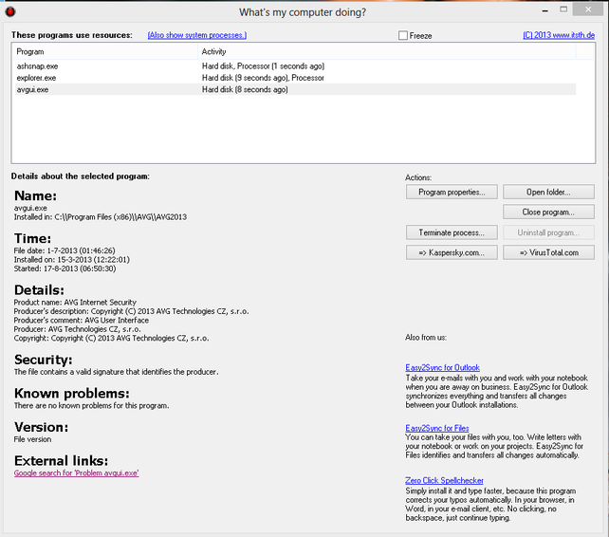
Task: Open Google search for 'Problem avgui.exe' link
Action: tap(76, 473)
